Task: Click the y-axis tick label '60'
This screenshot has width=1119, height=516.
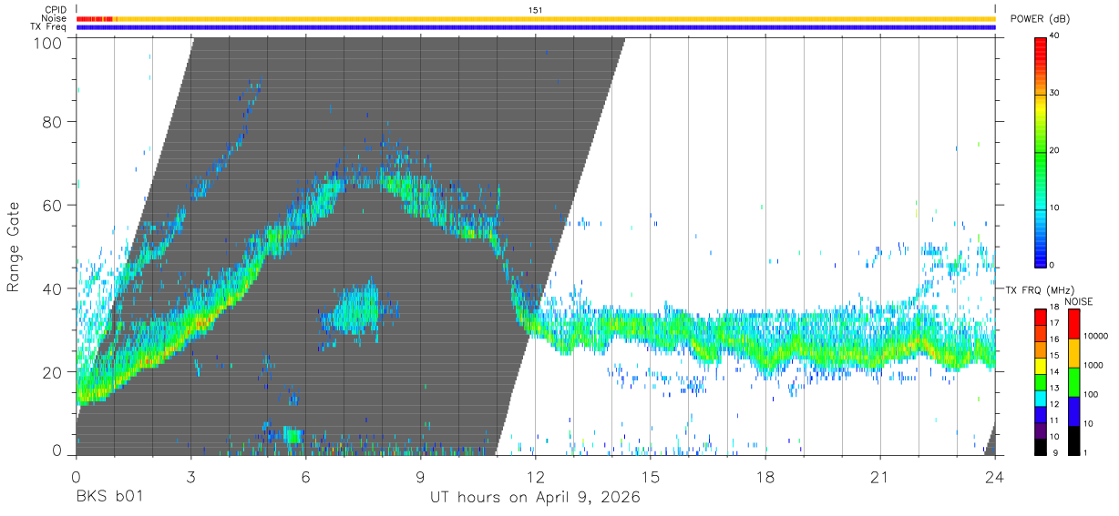Action: point(53,206)
